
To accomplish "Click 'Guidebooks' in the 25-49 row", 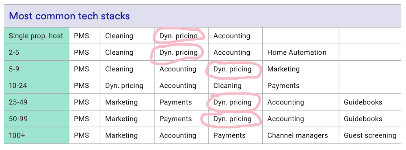I will (x=363, y=102).
